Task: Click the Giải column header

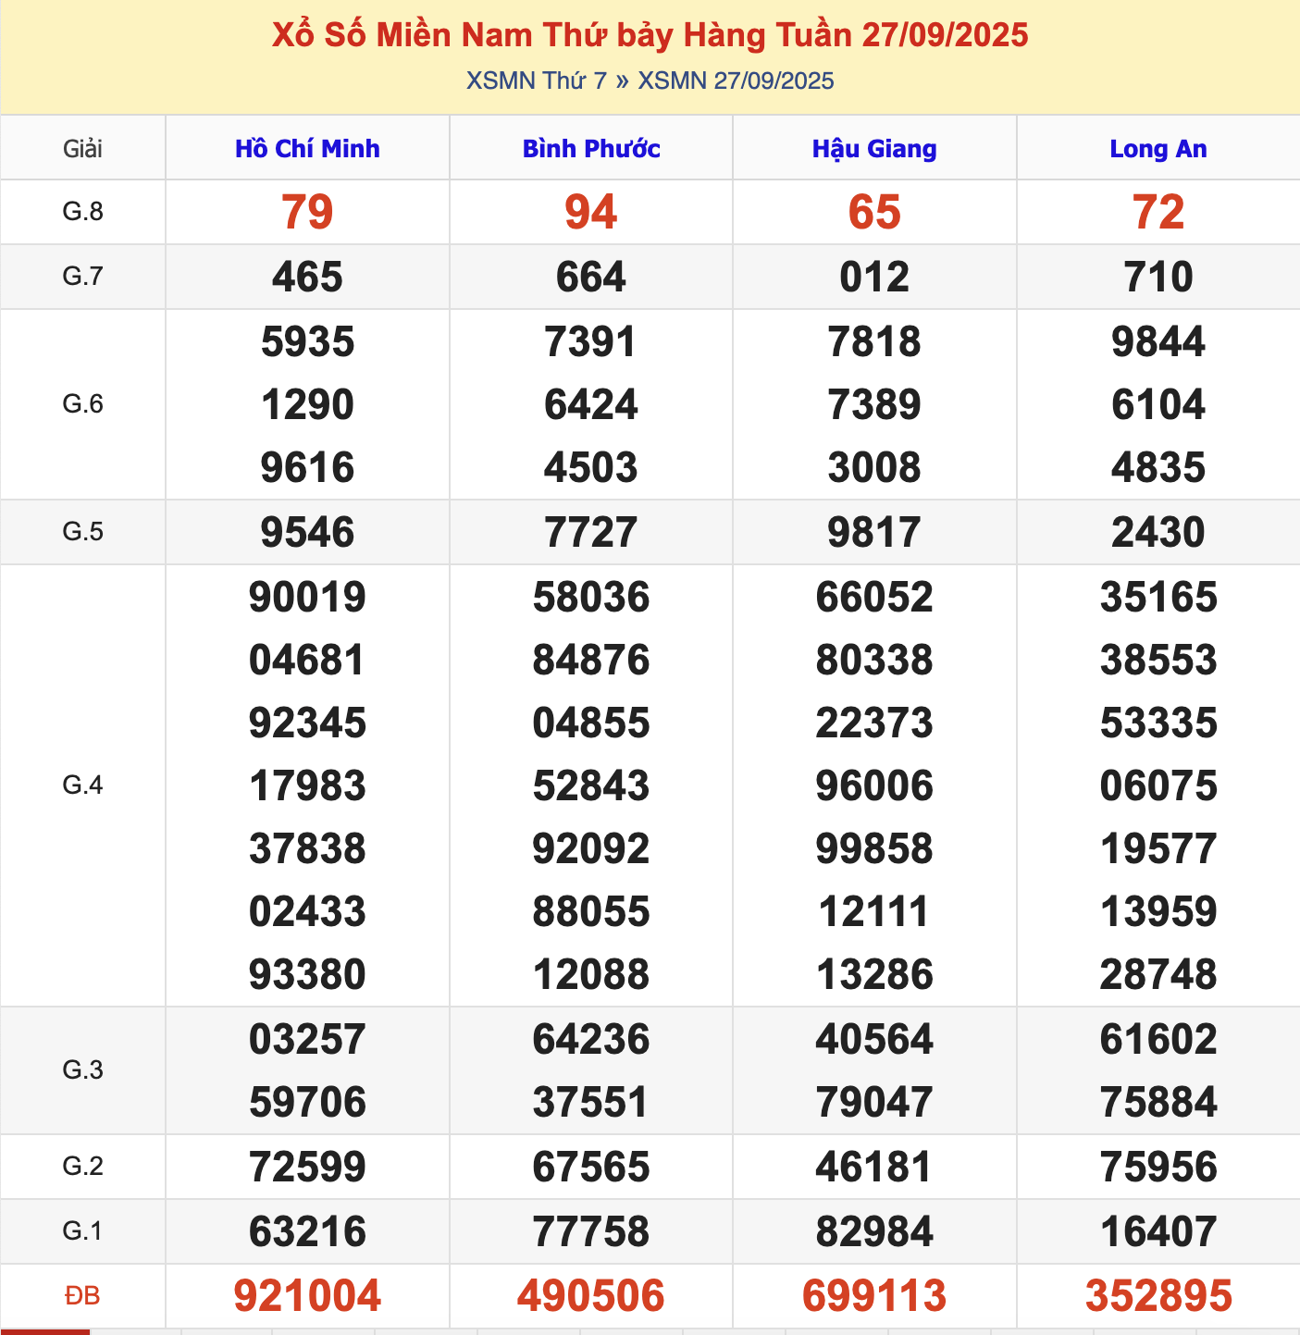Action: pos(82,149)
